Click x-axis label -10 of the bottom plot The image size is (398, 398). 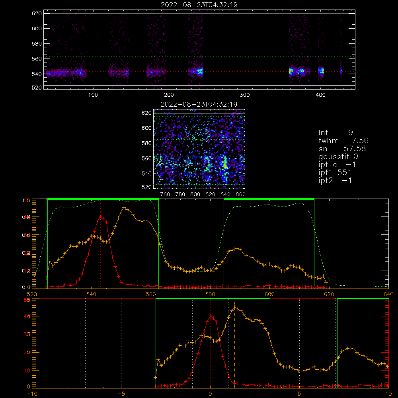pyautogui.click(x=32, y=394)
